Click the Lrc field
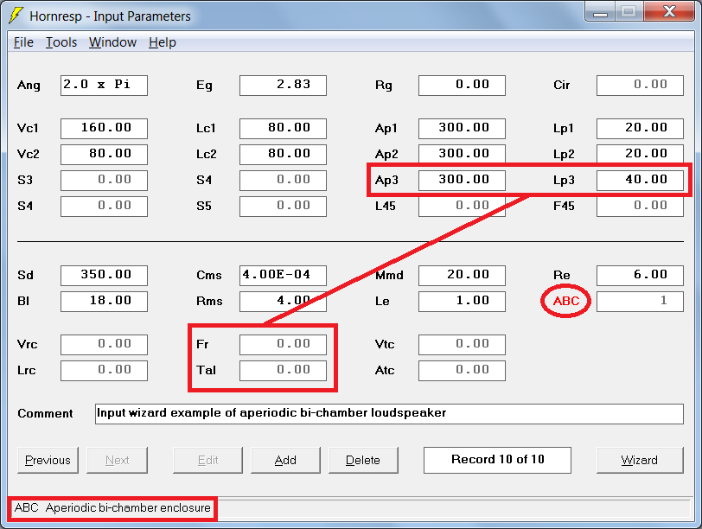 (104, 371)
